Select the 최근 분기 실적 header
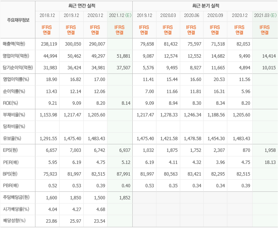This screenshot has height=228, width=279. [205, 6]
